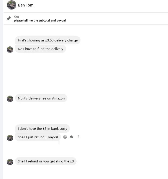The width and height of the screenshot is (168, 179).
Task: Reply to 'Shell I just refund u PayPal'
Action: coord(71,137)
